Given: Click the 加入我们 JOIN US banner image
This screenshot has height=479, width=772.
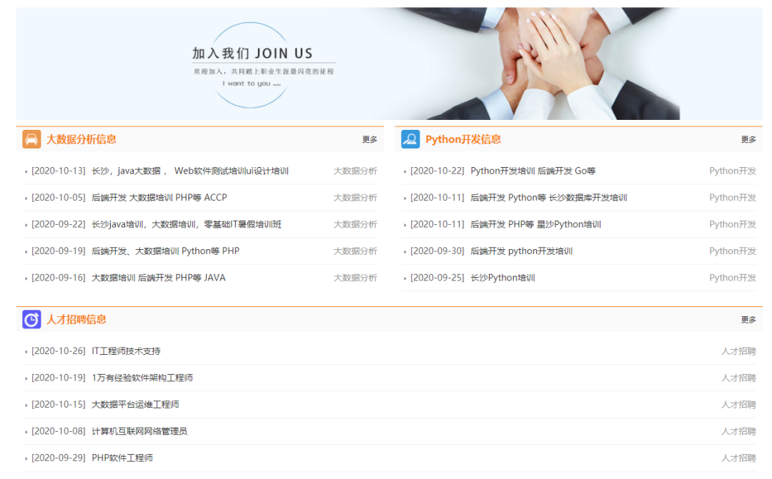Looking at the screenshot, I should click(389, 64).
